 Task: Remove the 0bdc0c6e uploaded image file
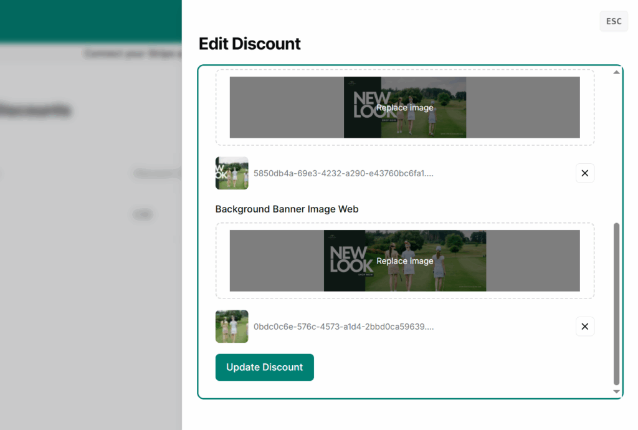coord(585,327)
